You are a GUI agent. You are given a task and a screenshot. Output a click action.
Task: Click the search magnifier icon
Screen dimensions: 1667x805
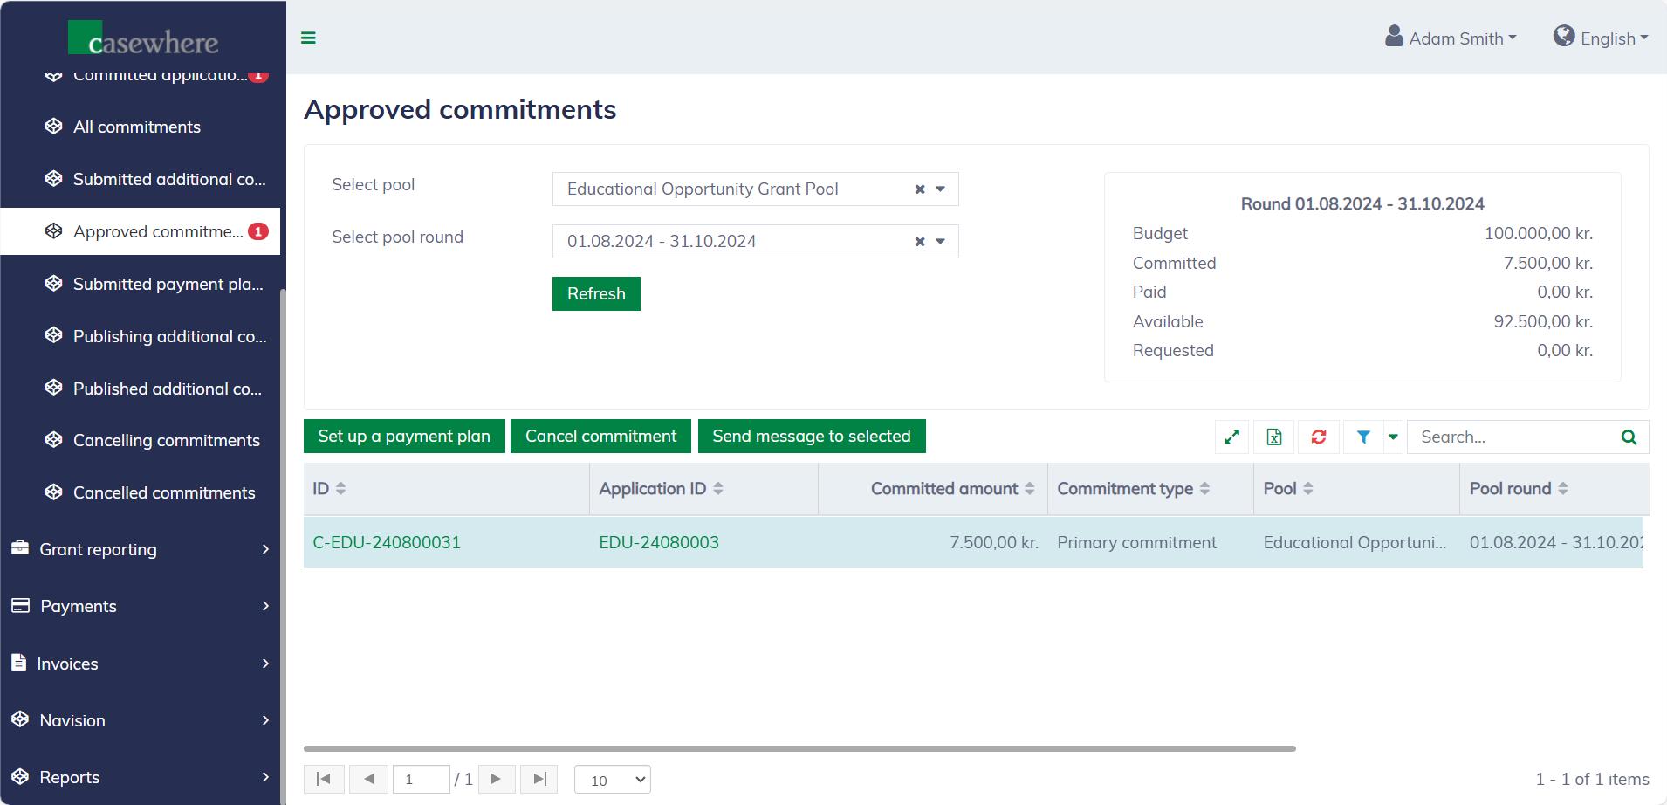click(x=1629, y=437)
